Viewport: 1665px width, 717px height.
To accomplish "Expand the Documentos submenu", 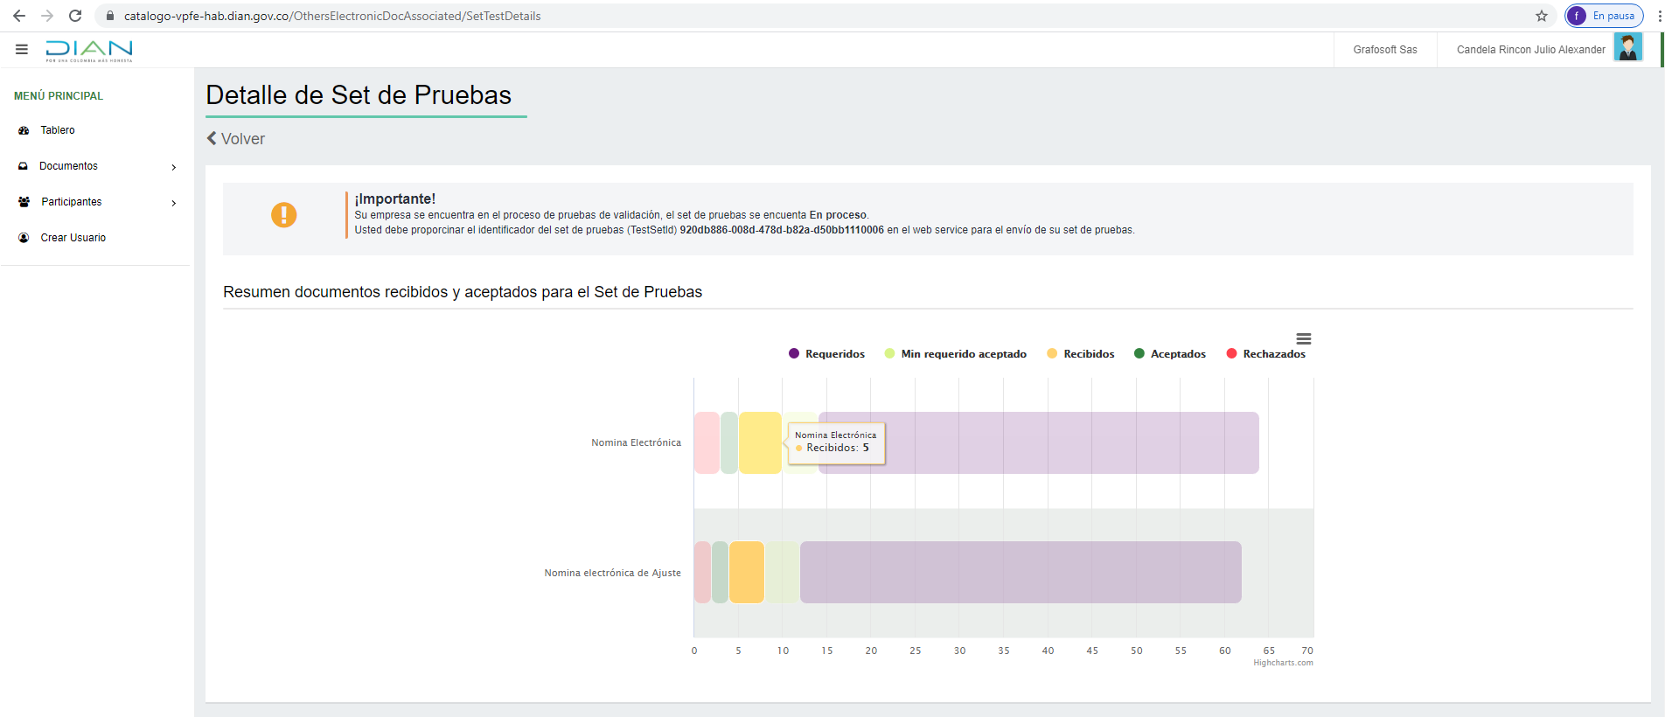I will (96, 166).
